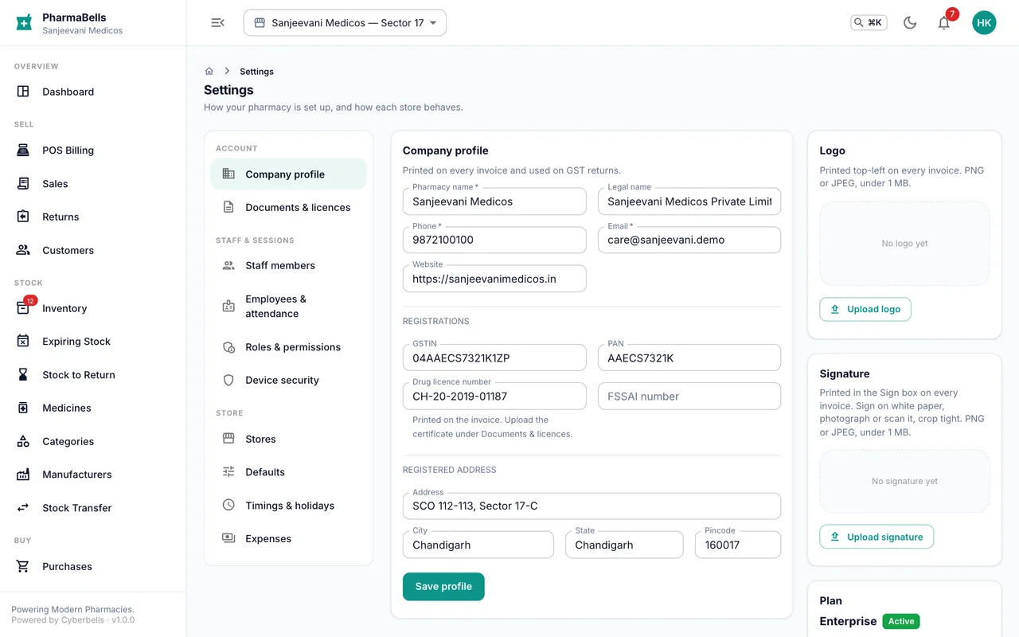Screen dimensions: 1019x637
Task: Open Documents & licences settings section
Action: [x=288, y=207]
